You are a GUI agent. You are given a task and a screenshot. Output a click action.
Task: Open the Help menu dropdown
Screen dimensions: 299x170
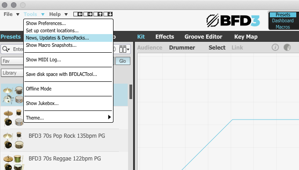(x=58, y=14)
